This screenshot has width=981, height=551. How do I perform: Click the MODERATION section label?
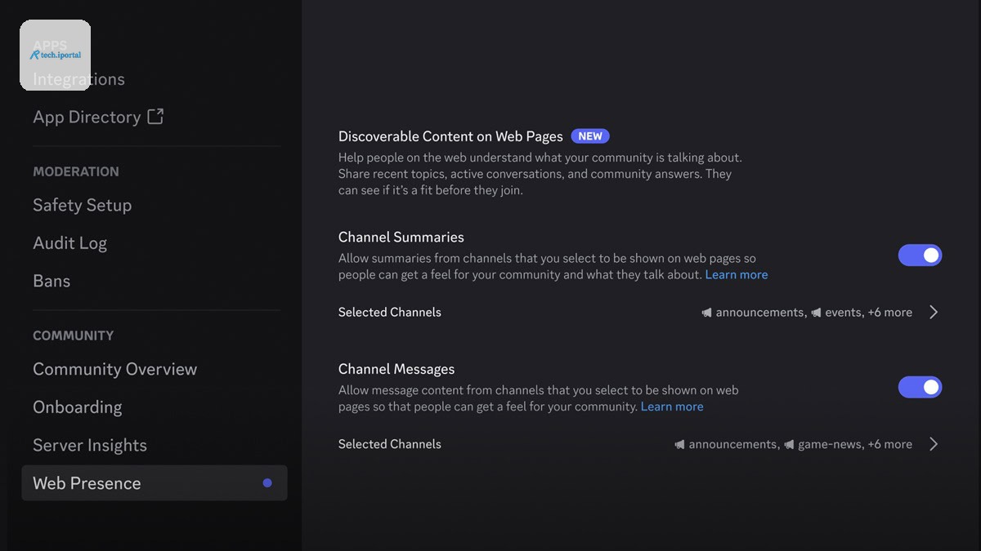coord(76,171)
